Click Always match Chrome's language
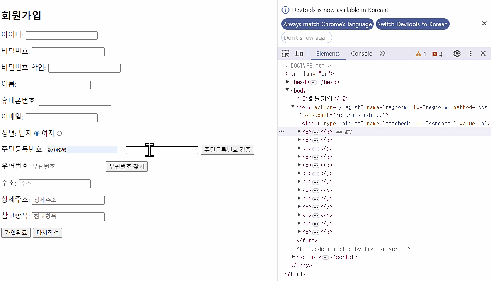491x281 pixels. tap(327, 24)
